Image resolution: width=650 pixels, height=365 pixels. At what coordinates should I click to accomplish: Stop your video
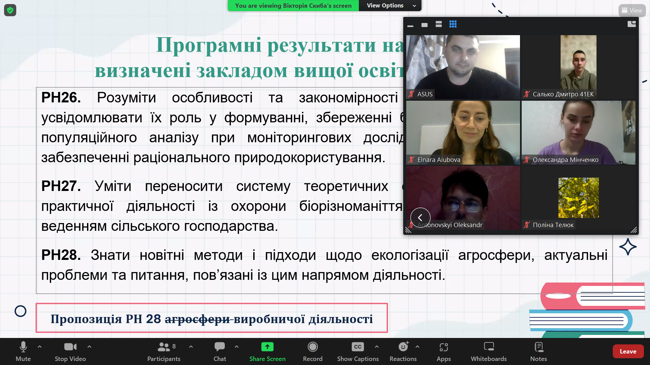70,351
